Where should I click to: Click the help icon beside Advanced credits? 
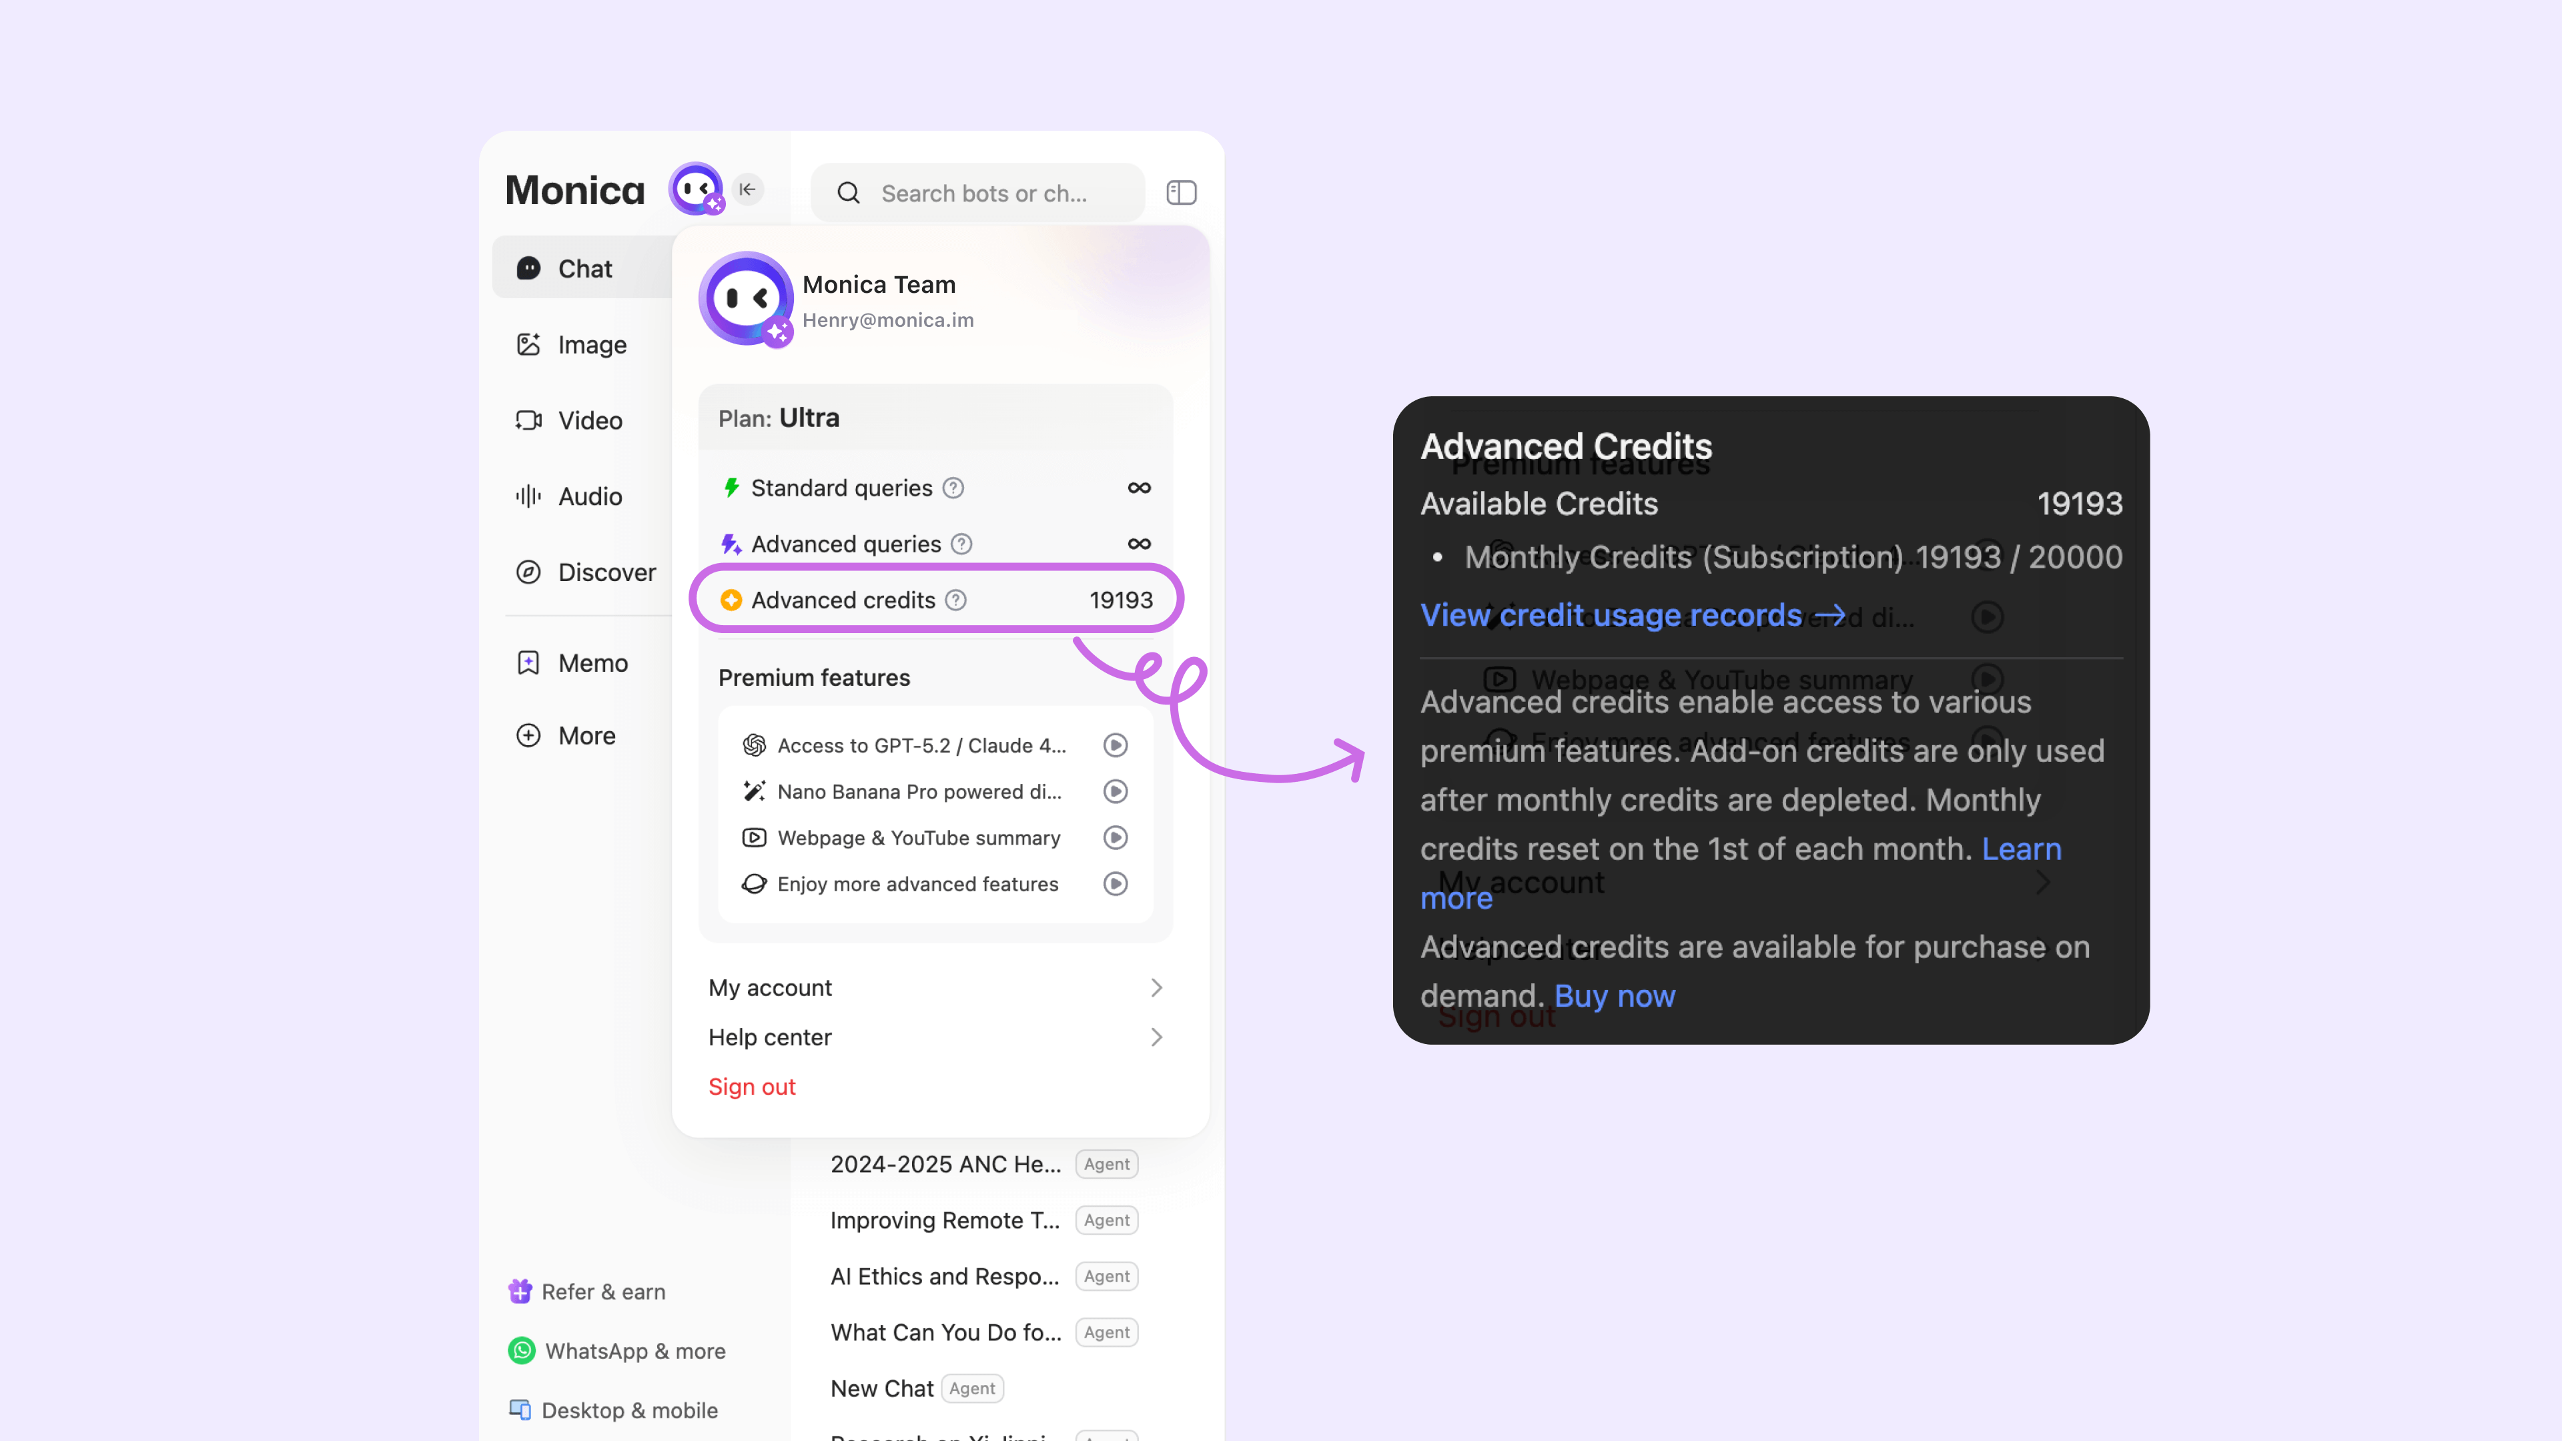pyautogui.click(x=956, y=600)
